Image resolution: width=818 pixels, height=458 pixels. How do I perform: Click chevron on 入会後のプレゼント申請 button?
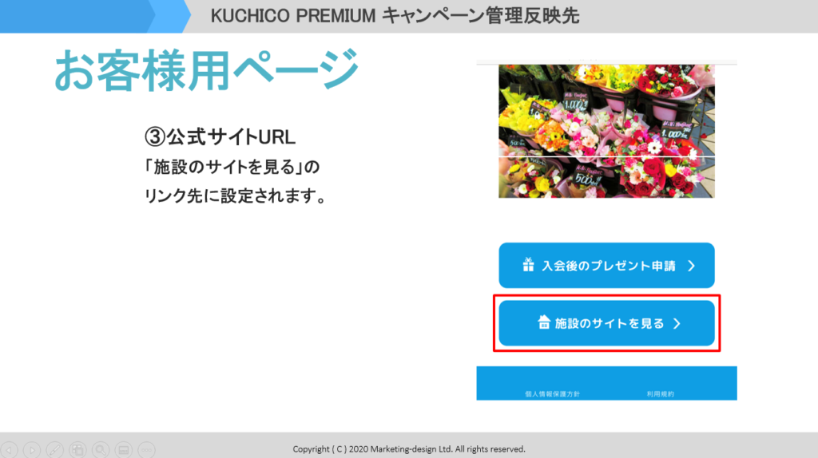691,266
